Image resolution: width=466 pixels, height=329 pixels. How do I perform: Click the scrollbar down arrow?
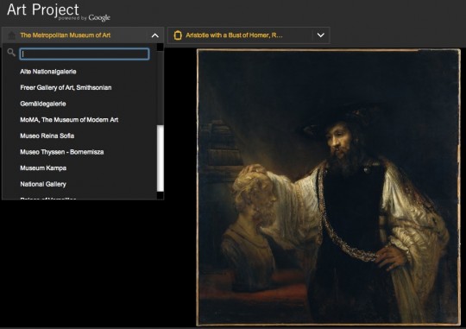pyautogui.click(x=161, y=195)
